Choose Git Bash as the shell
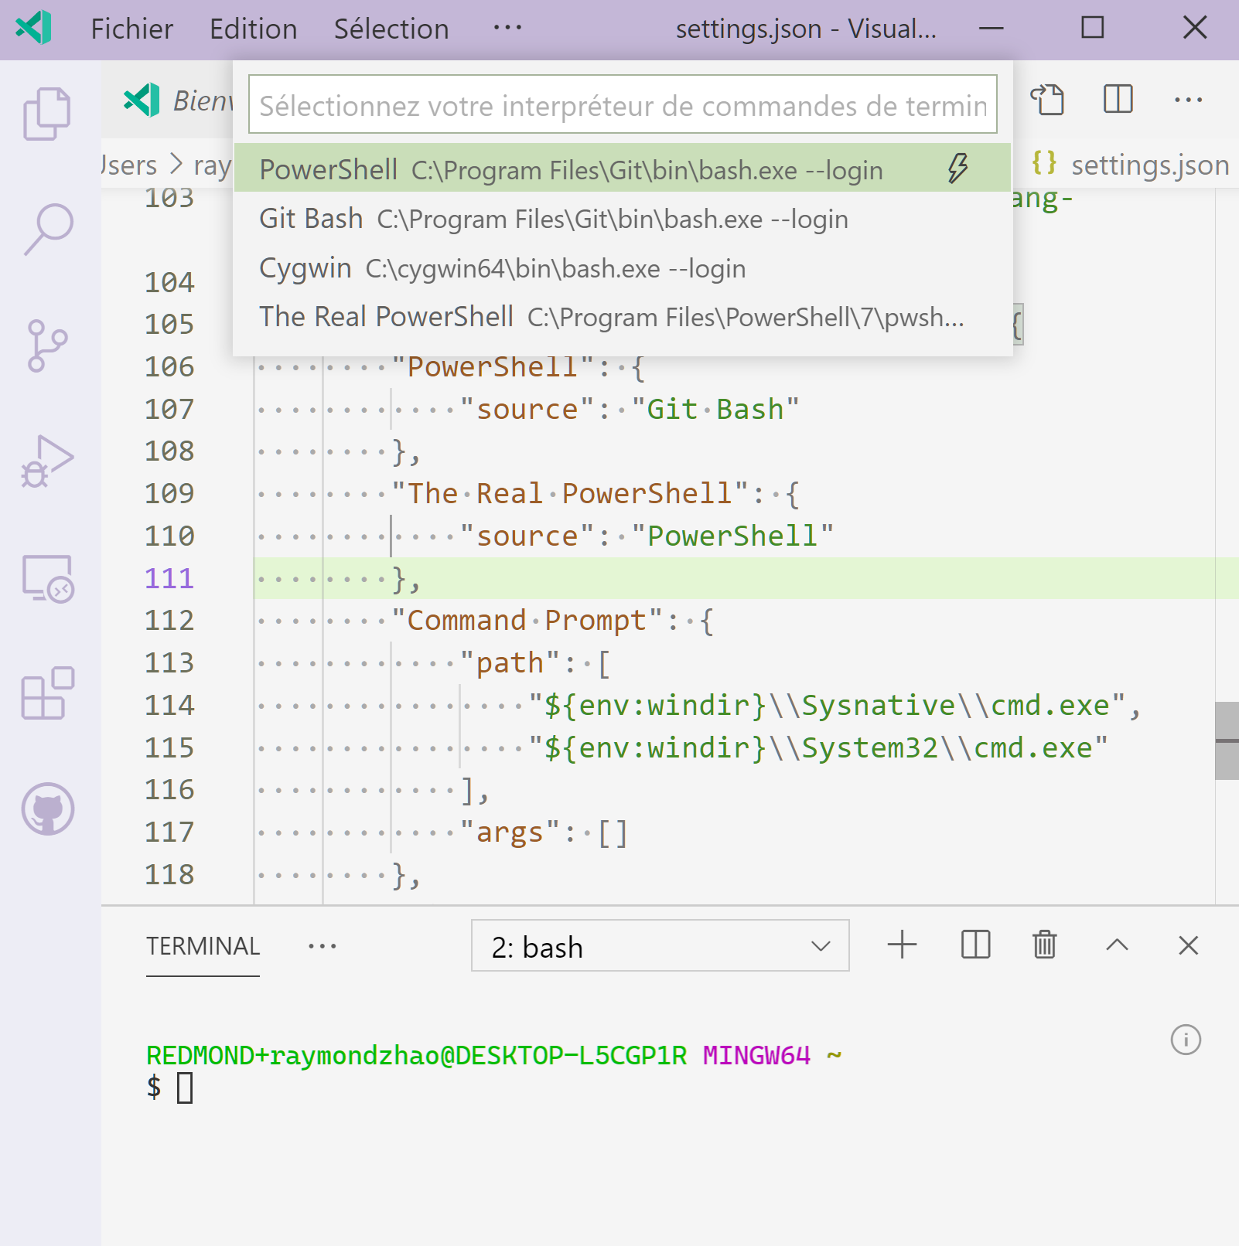Viewport: 1239px width, 1246px height. pyautogui.click(x=623, y=219)
